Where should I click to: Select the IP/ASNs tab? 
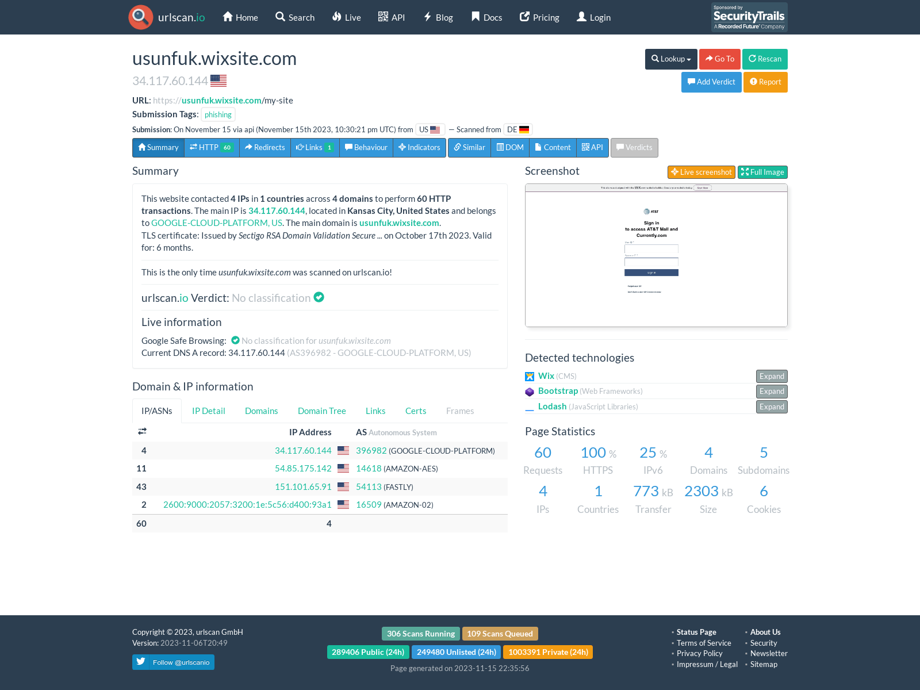tap(157, 411)
